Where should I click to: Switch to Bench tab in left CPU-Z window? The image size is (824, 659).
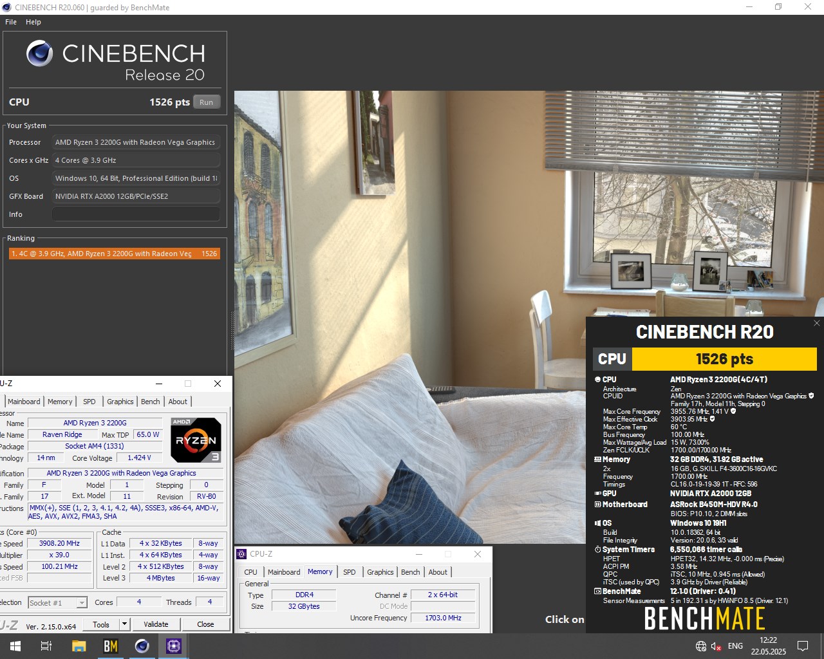(x=151, y=402)
